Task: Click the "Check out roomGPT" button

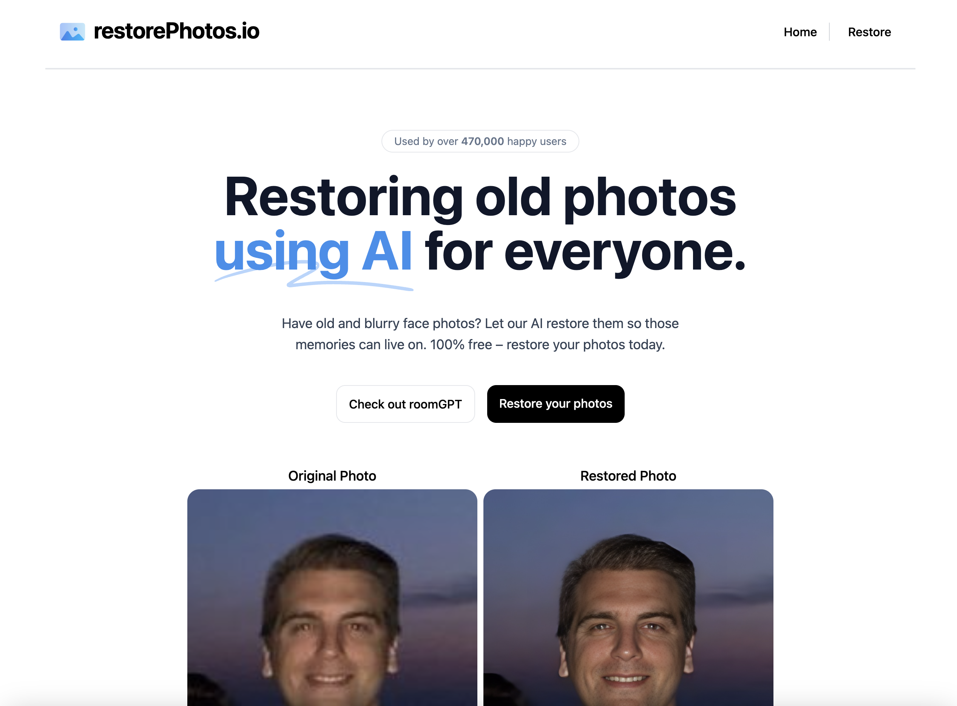Action: click(405, 404)
